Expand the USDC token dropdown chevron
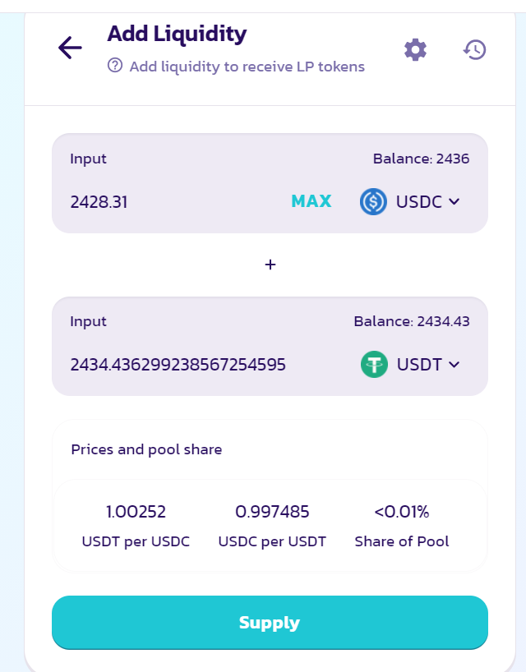 [454, 201]
